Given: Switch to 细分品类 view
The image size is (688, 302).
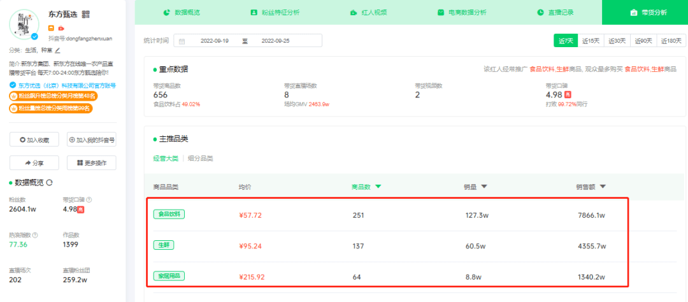Looking at the screenshot, I should [201, 159].
